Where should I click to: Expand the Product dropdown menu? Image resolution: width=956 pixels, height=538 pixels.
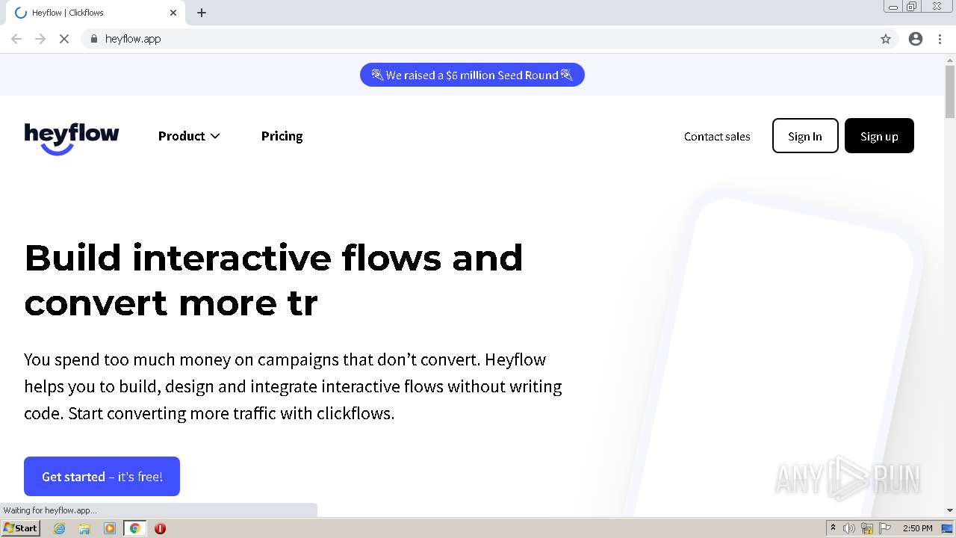[x=189, y=136]
